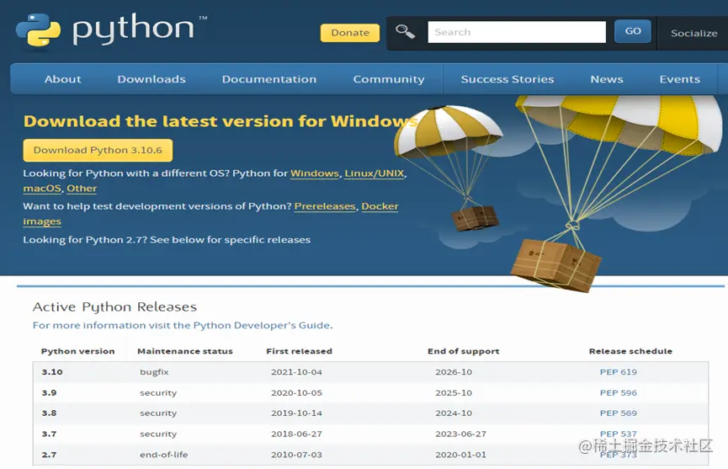728x469 pixels.
Task: Click the 2026-10 end of support
Action: click(x=454, y=372)
